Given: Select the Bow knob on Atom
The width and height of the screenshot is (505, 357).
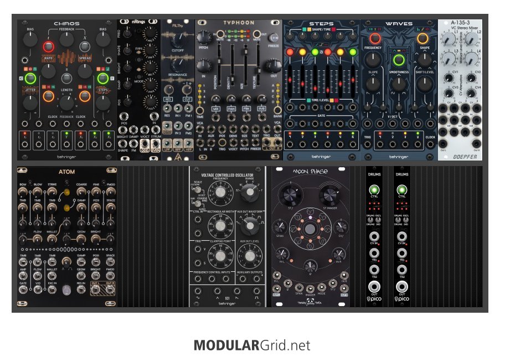Looking at the screenshot, I should pyautogui.click(x=22, y=192).
